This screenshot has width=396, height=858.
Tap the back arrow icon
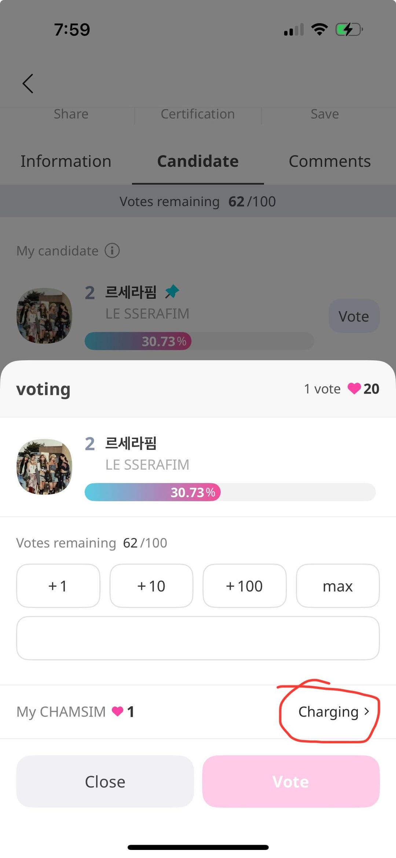(x=28, y=84)
